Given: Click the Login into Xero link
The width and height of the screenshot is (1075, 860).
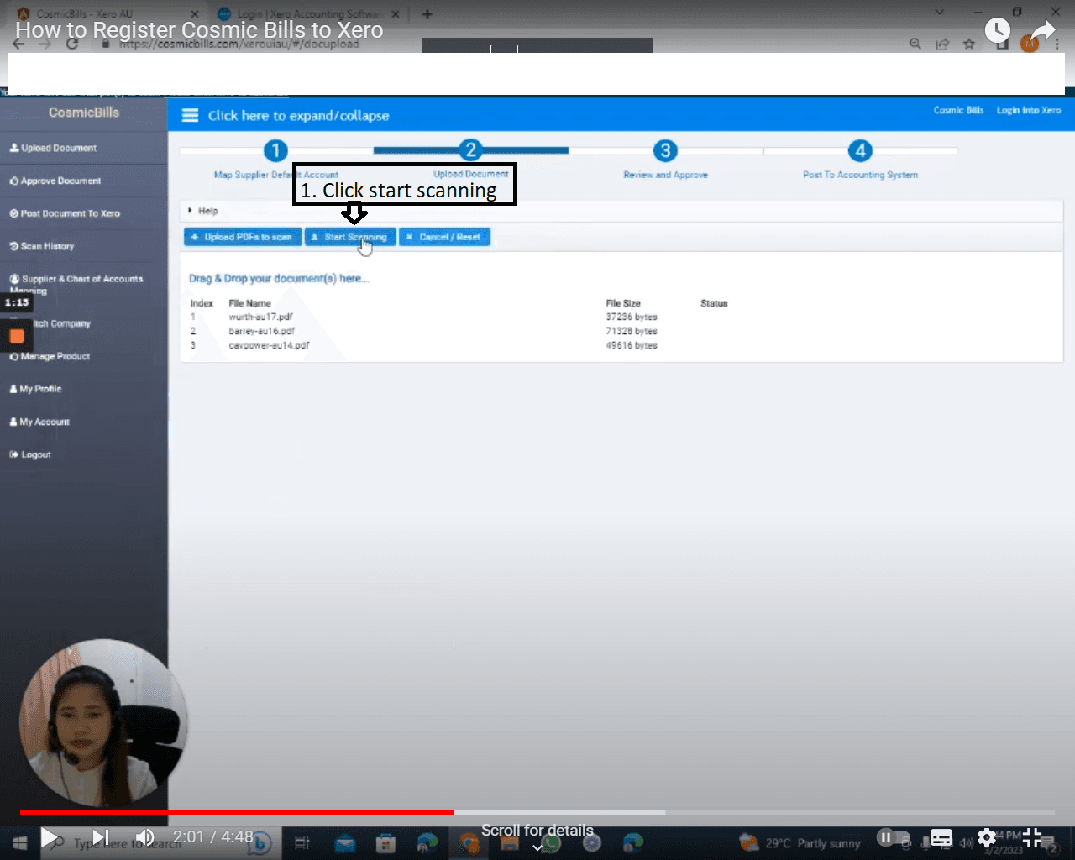Looking at the screenshot, I should pos(1029,110).
